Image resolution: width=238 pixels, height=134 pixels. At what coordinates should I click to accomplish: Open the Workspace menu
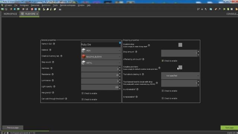click(x=24, y=5)
